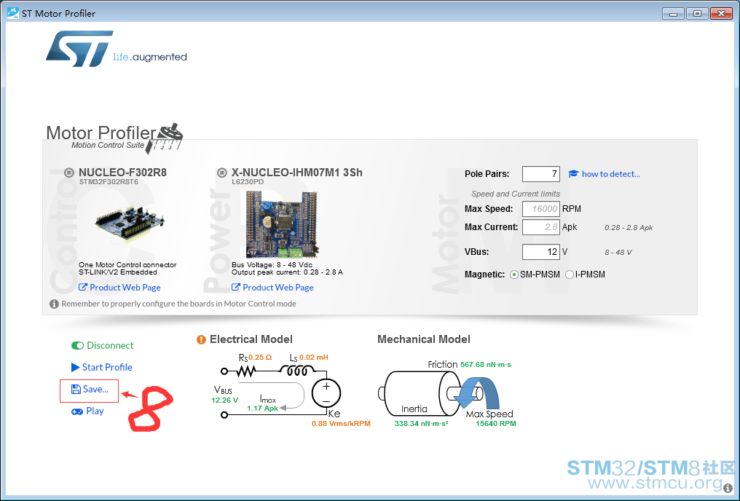Click the Max Speed 15640 RPM value
740x501 pixels.
(495, 424)
